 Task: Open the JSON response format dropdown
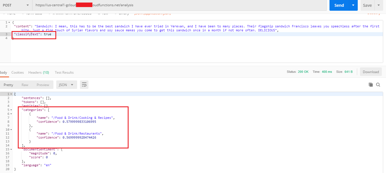66,85
